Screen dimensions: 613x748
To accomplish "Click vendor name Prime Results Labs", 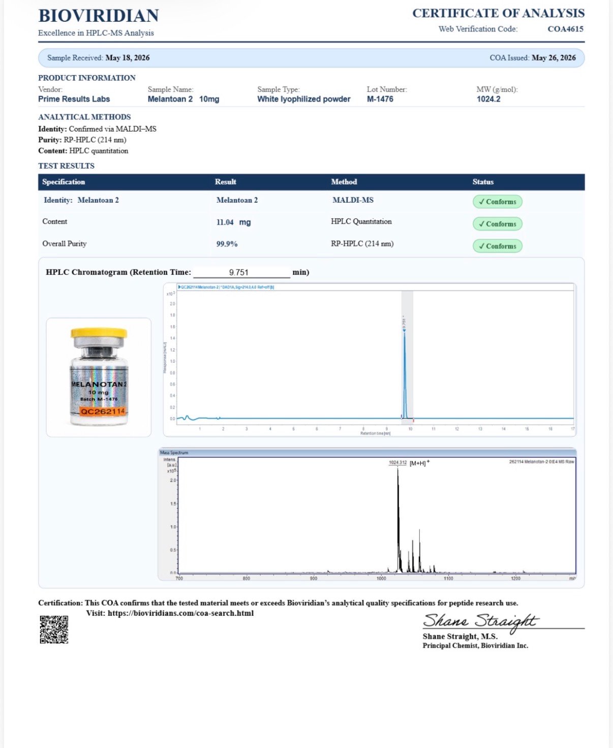I will [x=74, y=99].
